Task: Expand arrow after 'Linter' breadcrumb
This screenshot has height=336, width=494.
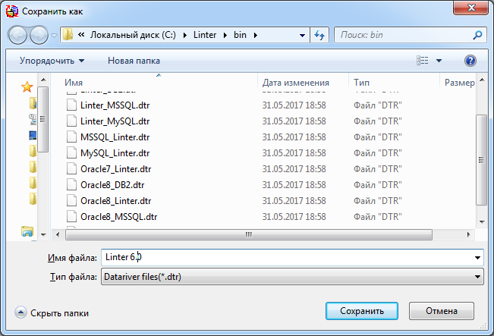Action: coord(225,35)
